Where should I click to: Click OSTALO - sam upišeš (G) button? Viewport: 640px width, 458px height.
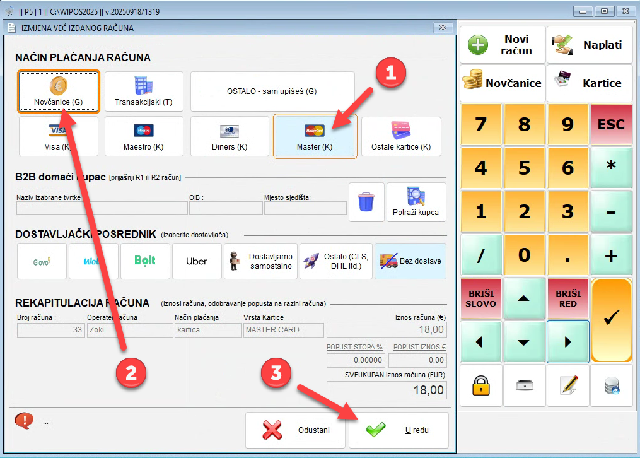pyautogui.click(x=272, y=91)
